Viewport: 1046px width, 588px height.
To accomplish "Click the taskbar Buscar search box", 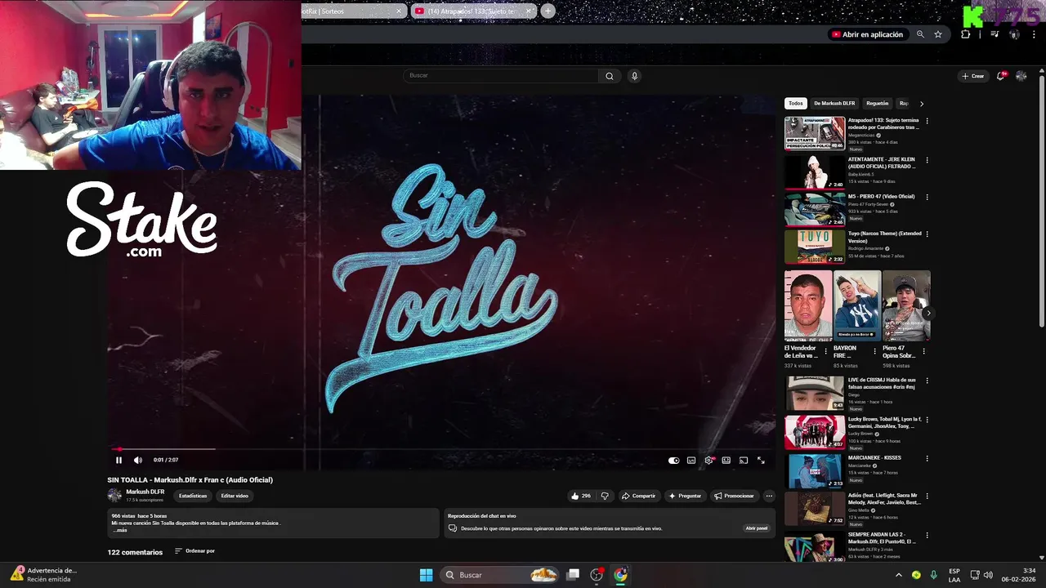I will (501, 575).
